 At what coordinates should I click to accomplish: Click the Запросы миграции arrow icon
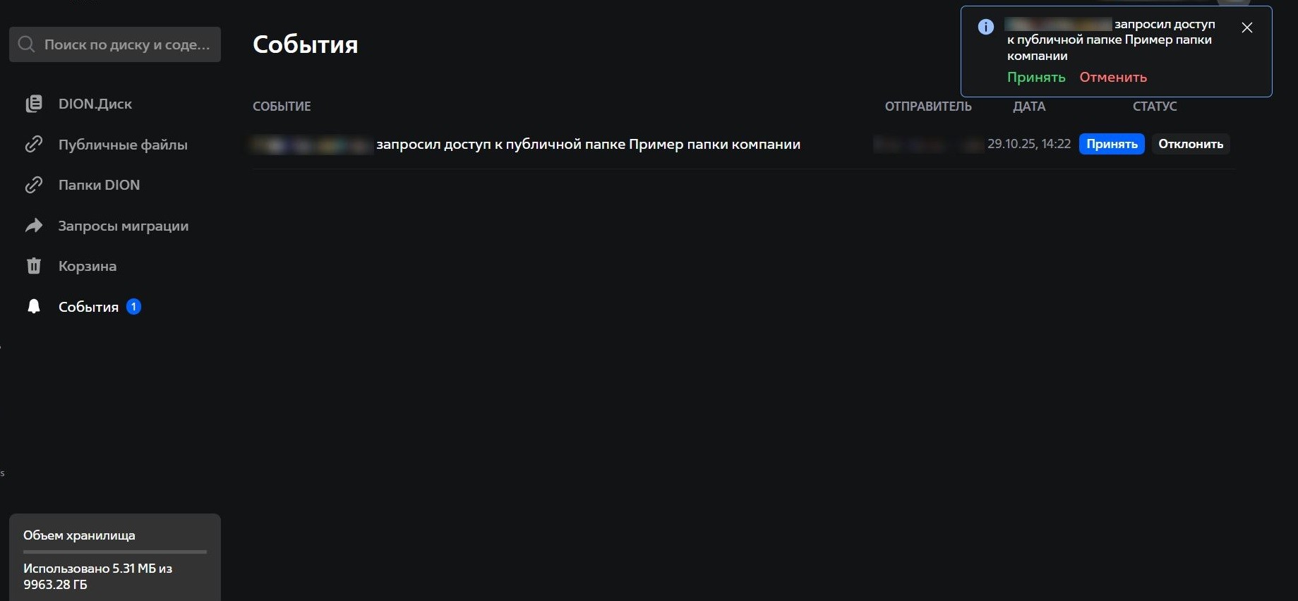[x=34, y=226]
